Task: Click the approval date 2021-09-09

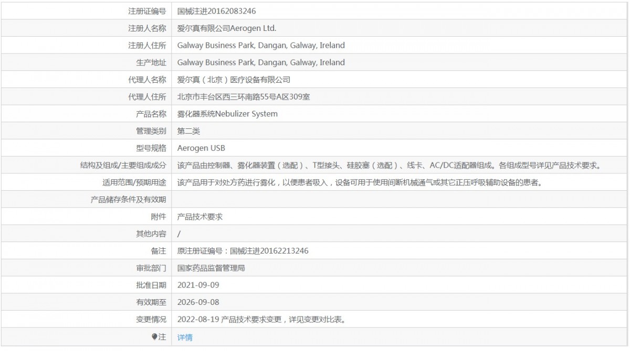Action: point(198,286)
